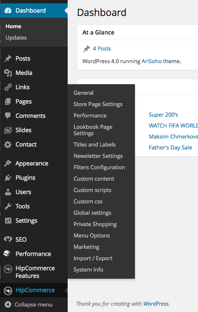Viewport: 198px width, 312px height.
Task: Open the Plugins menu
Action: pos(34,178)
